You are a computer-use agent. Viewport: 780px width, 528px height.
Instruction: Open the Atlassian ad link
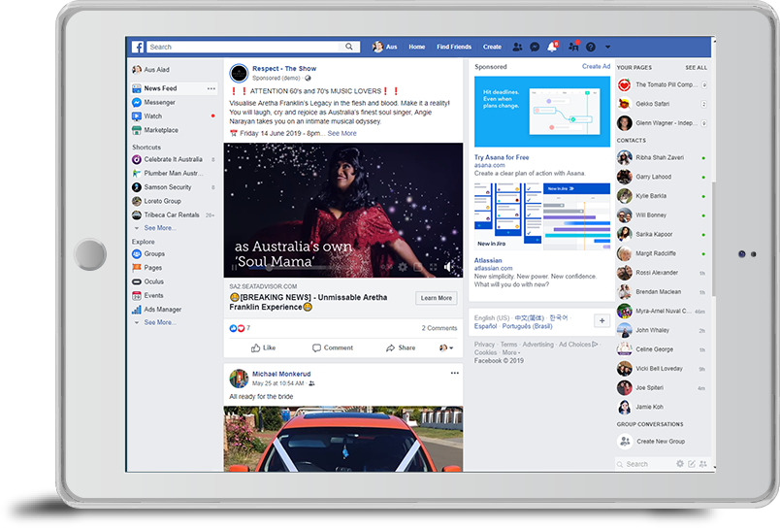pyautogui.click(x=488, y=260)
